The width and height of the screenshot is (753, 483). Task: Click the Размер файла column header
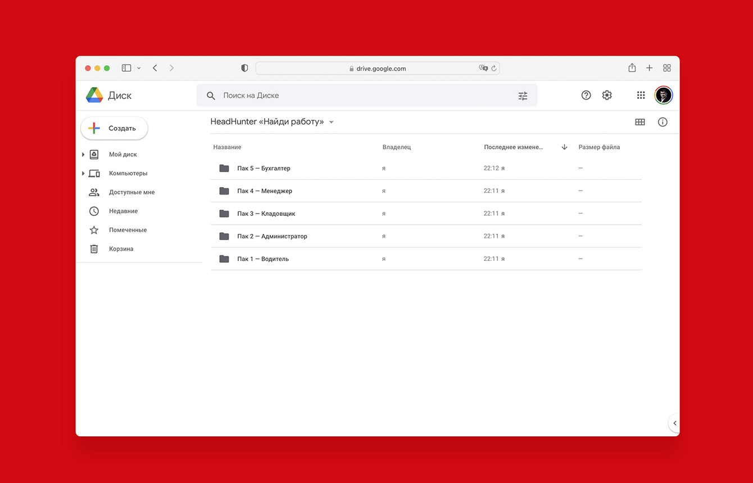(600, 147)
